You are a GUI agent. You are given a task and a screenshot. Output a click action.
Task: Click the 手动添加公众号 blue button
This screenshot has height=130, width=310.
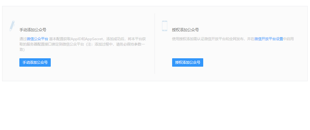tap(35, 62)
